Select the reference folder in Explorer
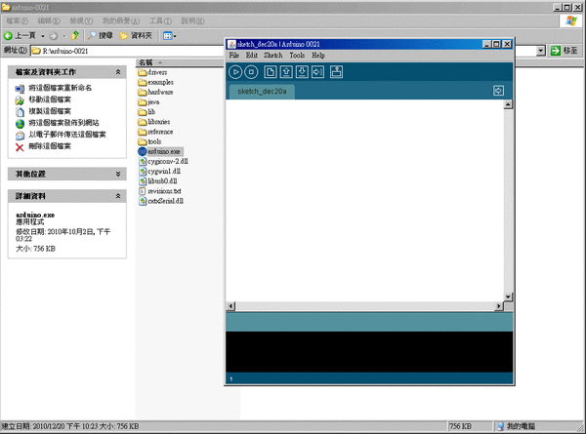 pyautogui.click(x=155, y=132)
